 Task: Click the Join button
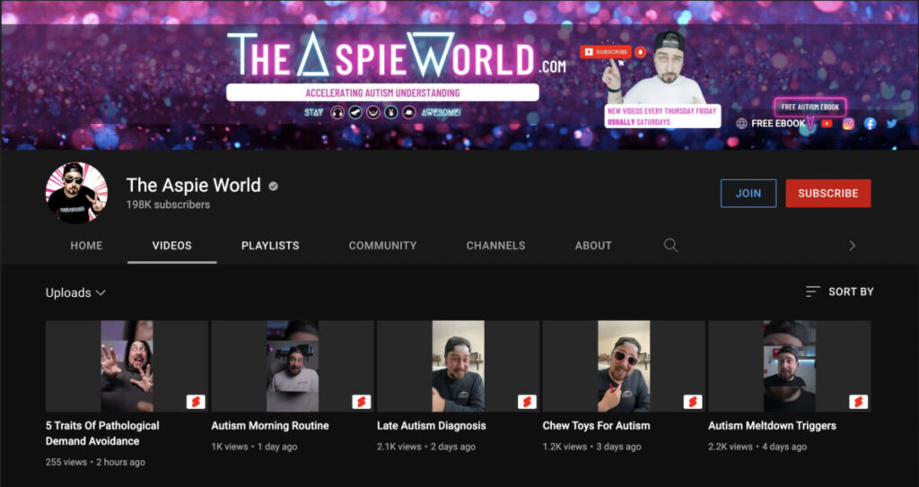click(748, 194)
